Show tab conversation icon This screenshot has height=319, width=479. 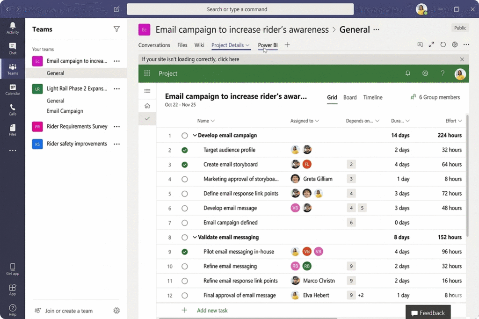tap(420, 44)
